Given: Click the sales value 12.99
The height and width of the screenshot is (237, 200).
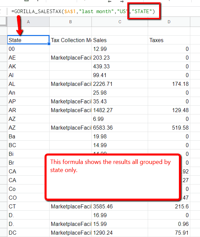Looking at the screenshot, I should [x=120, y=49].
